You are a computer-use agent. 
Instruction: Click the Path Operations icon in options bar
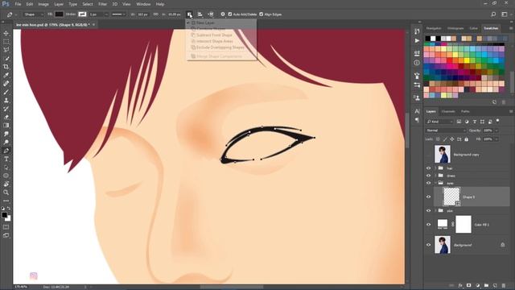click(x=190, y=14)
